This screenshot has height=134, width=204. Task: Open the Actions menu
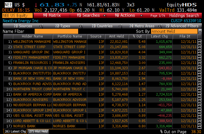click(125, 16)
